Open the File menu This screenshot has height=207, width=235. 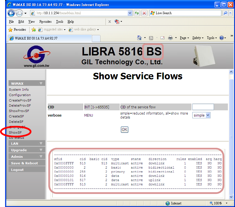[x=11, y=22]
